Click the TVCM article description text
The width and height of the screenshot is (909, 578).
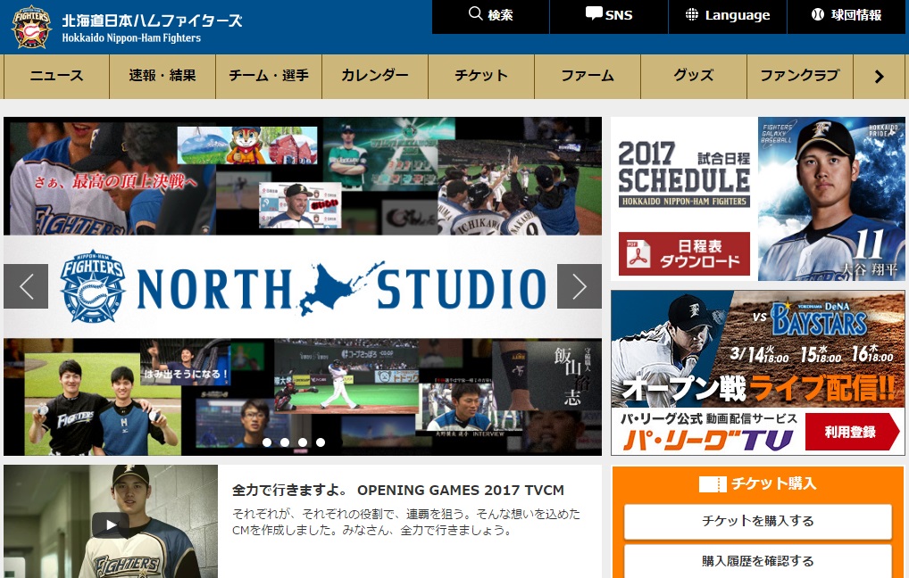tap(405, 522)
